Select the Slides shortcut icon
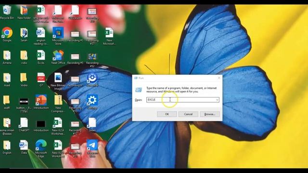Image resolution: width=308 pixels, height=173 pixels. (x=92, y=124)
